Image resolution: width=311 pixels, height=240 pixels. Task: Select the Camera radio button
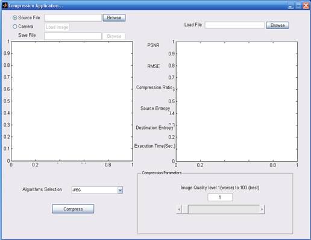coord(15,27)
